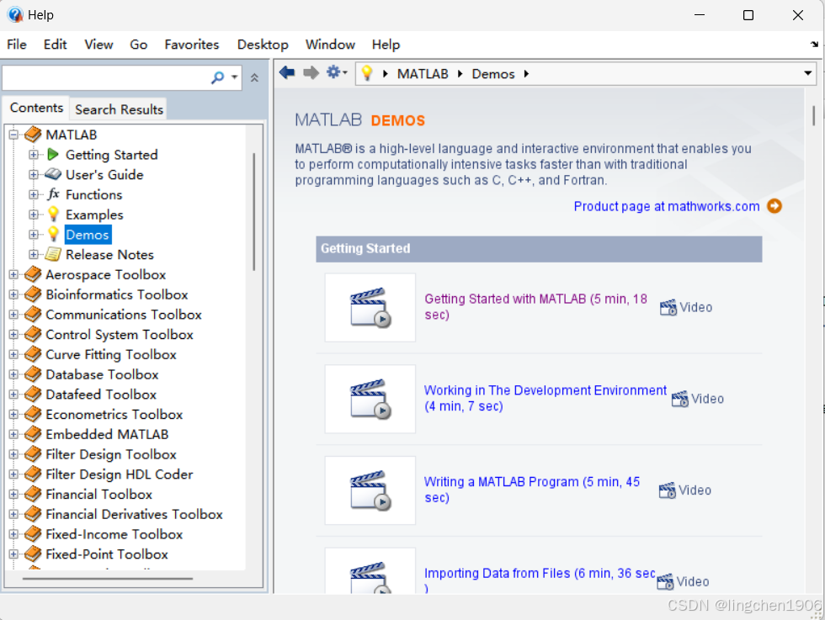Open the Desktop menu
The image size is (825, 620).
263,45
